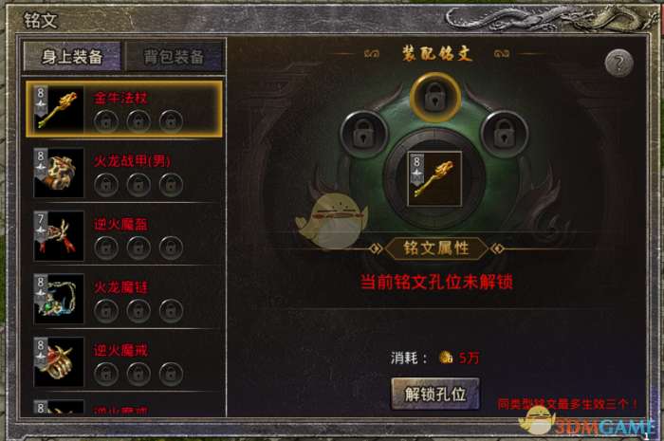The width and height of the screenshot is (664, 441).
Task: Click first lock slot under 金牛法杖
Action: coord(106,122)
